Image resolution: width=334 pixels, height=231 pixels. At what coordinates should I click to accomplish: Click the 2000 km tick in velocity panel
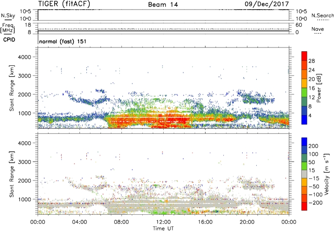click(24, 181)
